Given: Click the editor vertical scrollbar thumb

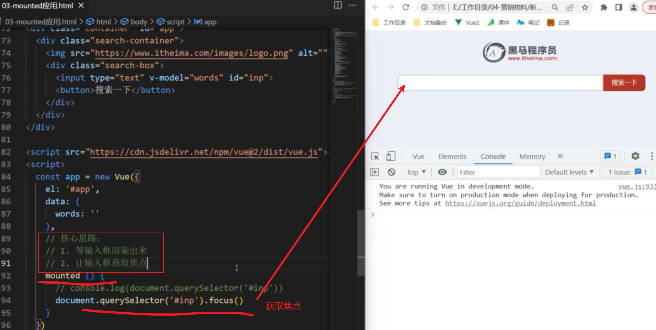Looking at the screenshot, I should 361,243.
